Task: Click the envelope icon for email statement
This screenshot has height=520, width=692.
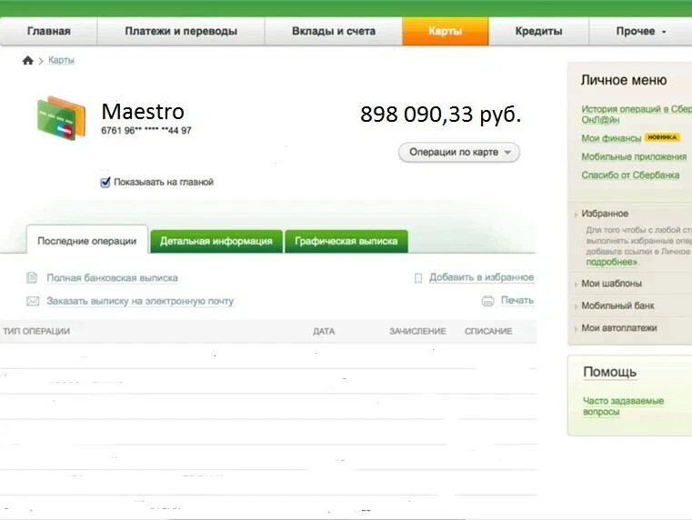Action: [x=33, y=301]
